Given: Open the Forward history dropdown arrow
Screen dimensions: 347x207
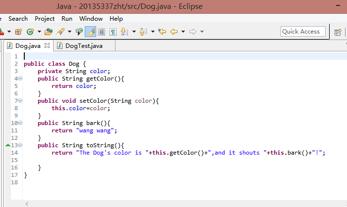Looking at the screenshot, I should point(202,32).
